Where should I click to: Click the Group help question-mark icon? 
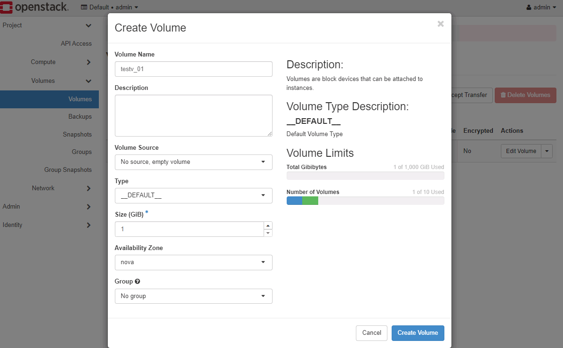pos(137,282)
